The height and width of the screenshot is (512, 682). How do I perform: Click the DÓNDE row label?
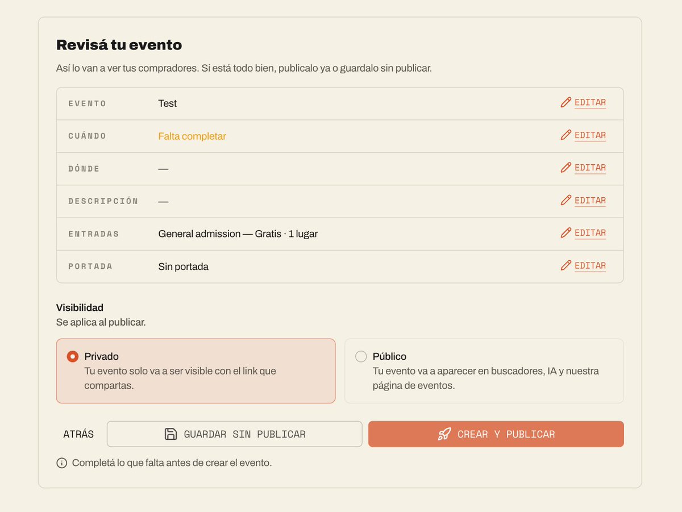(84, 169)
